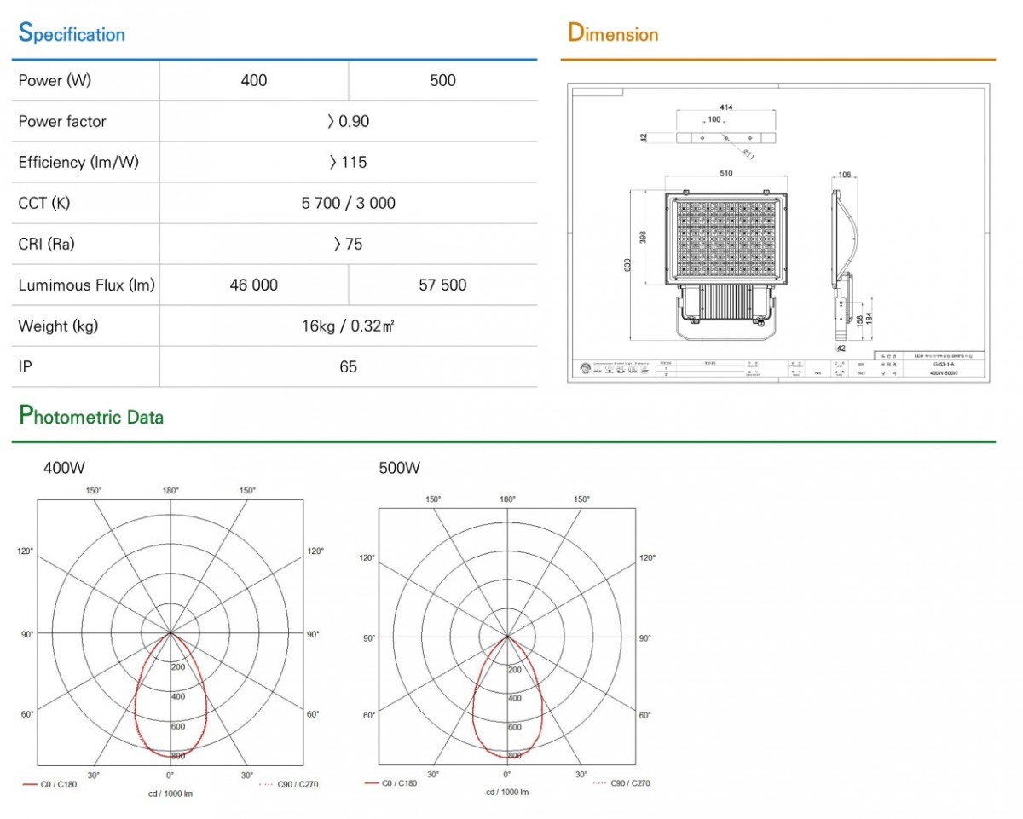This screenshot has height=819, width=1023.
Task: Click the side-view floodlight profile drawing
Action: (x=844, y=265)
